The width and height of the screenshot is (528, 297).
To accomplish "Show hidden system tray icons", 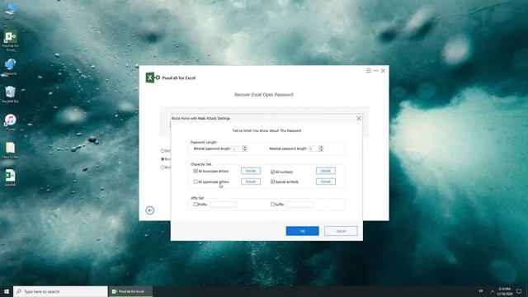I will coord(493,291).
